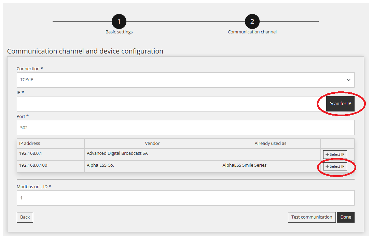Click the AlphaESS Smile Series cell

271,166
